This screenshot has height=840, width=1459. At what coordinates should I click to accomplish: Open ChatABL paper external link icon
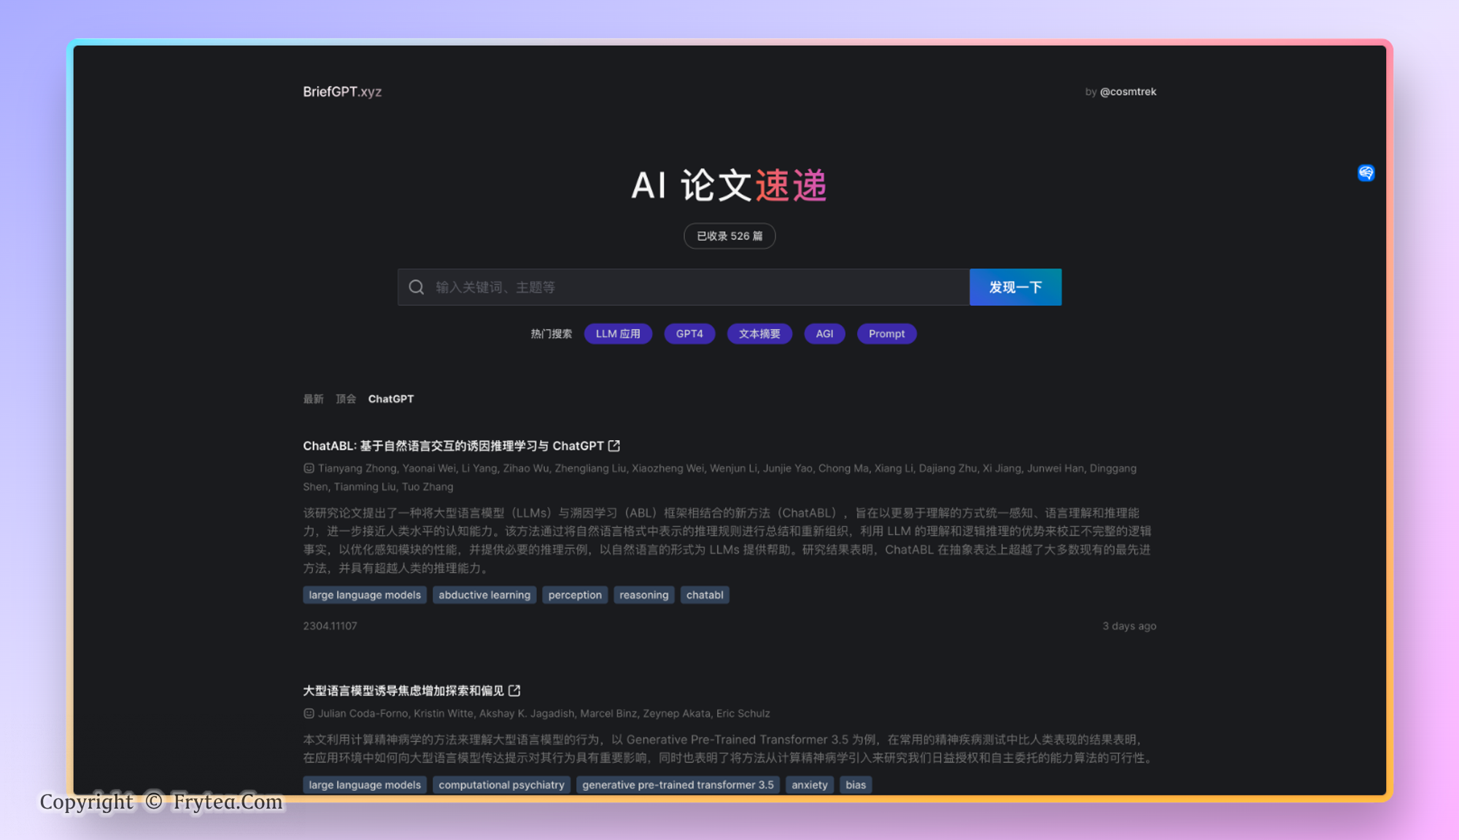click(614, 446)
